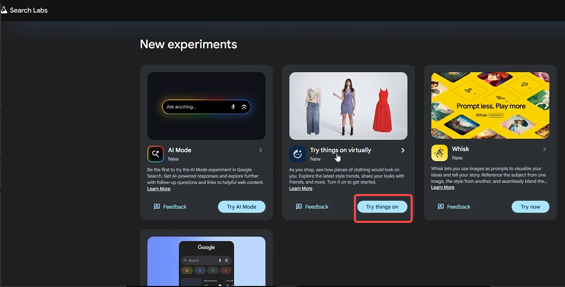Open the AI Mode preview image
The width and height of the screenshot is (565, 287).
tap(206, 106)
